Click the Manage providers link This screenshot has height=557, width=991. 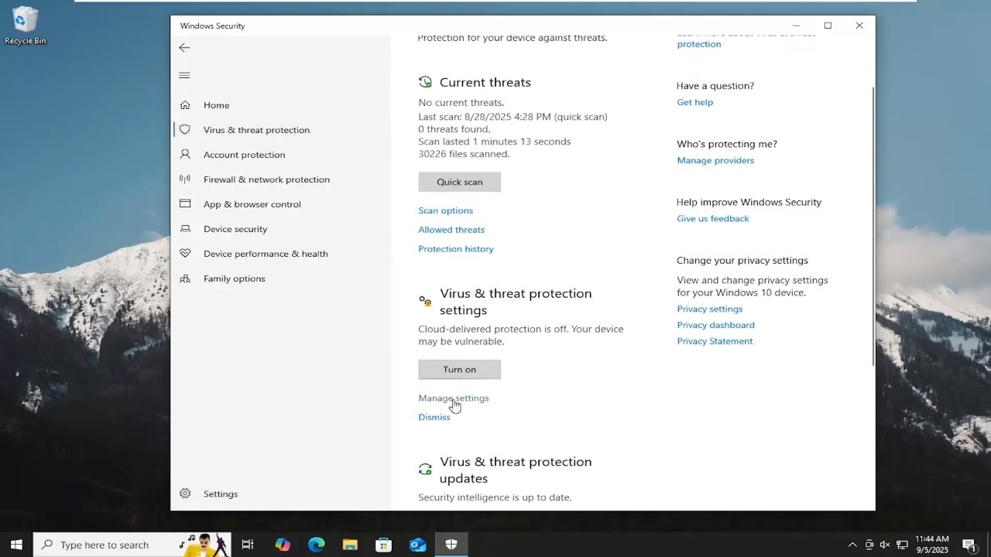click(715, 160)
